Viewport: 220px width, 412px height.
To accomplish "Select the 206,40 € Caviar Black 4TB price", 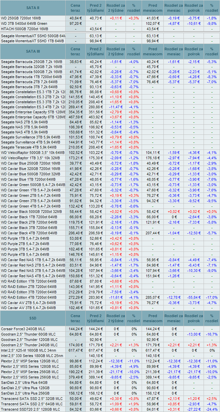I will coord(75,233).
